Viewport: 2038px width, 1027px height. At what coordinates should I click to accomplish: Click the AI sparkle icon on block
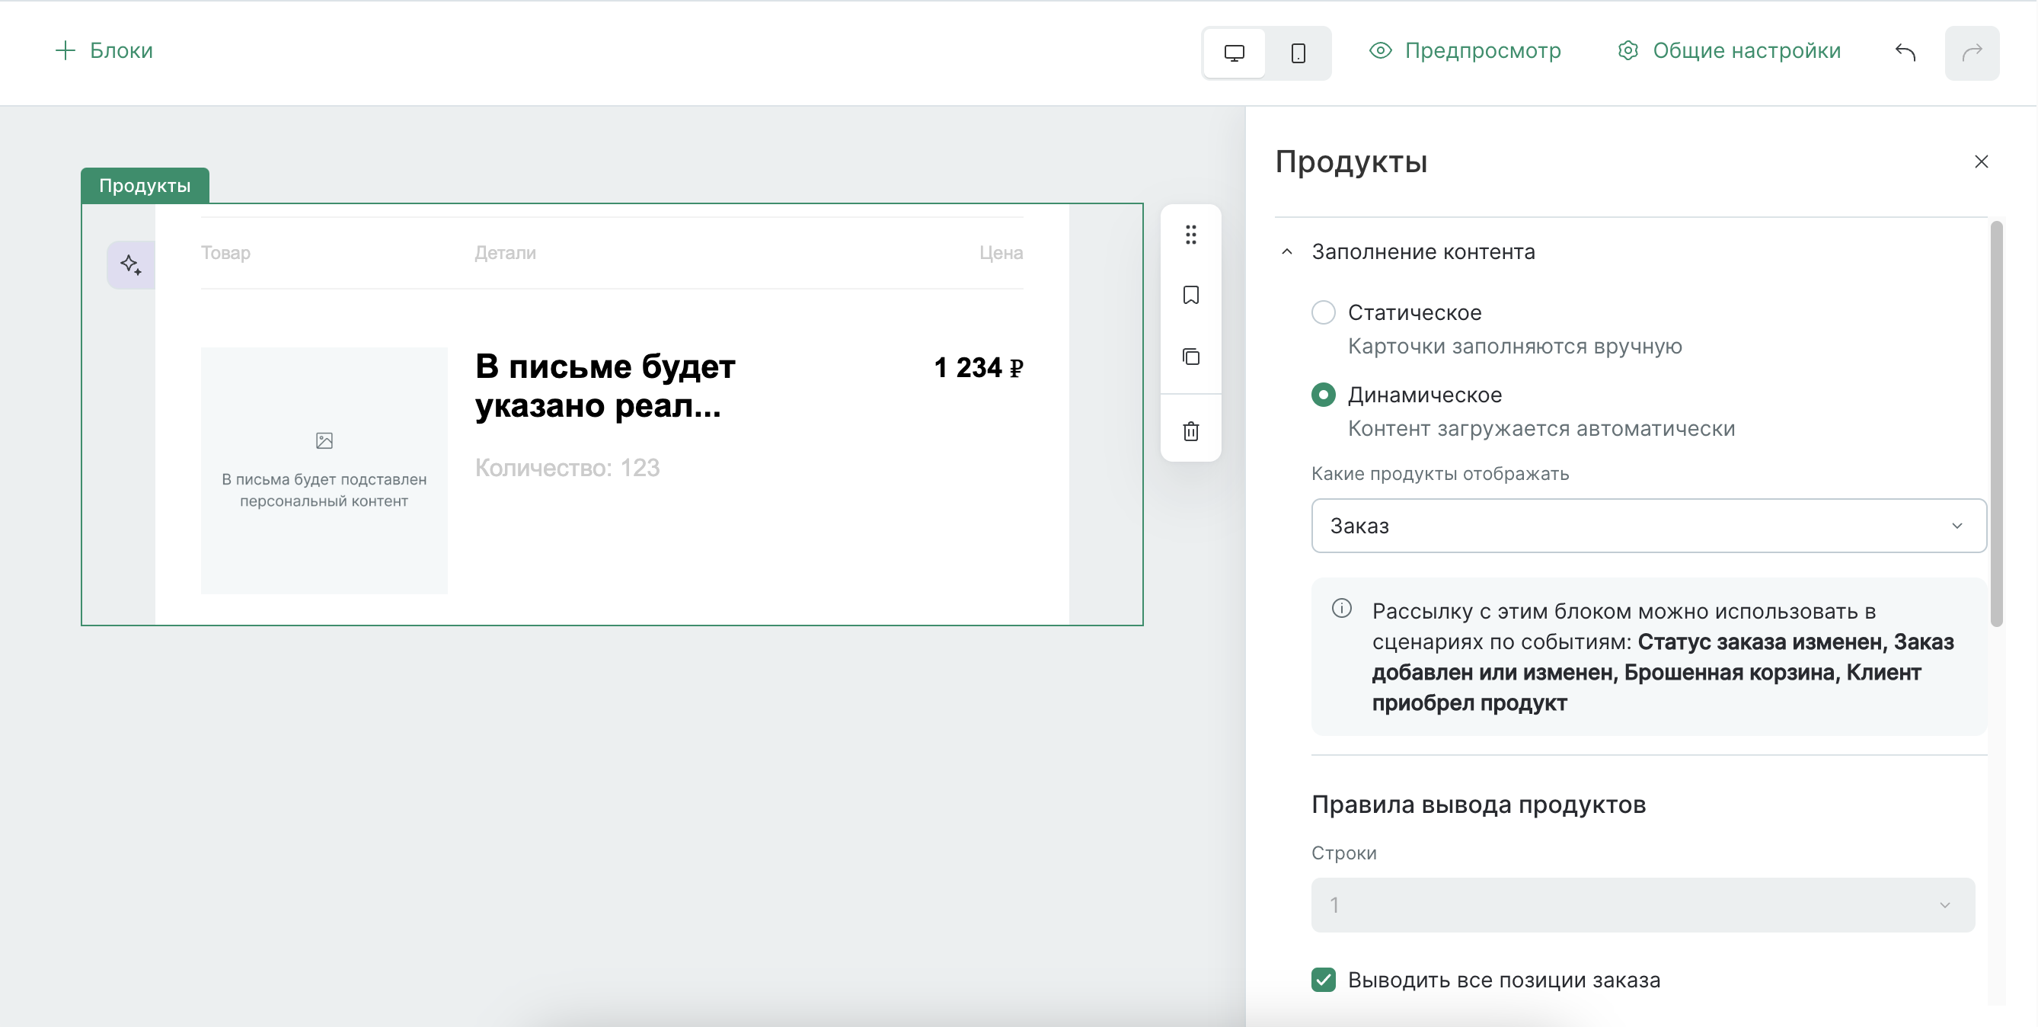tap(130, 264)
